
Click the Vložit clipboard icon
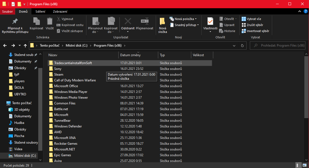50,21
